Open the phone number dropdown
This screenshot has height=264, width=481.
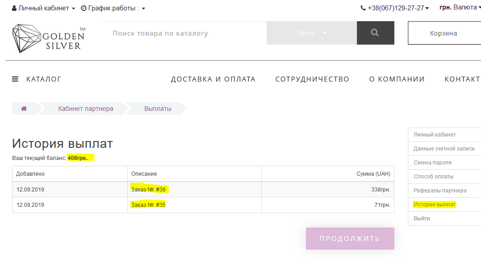394,8
